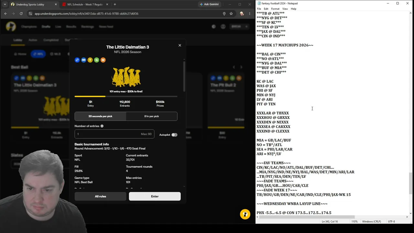Viewport: 414px width, 233px height.
Task: Minimize the Chrome window
Action: [230, 4]
